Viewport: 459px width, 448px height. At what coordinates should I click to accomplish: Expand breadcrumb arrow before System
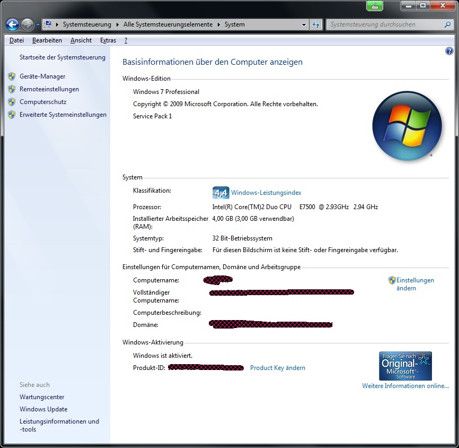[219, 24]
